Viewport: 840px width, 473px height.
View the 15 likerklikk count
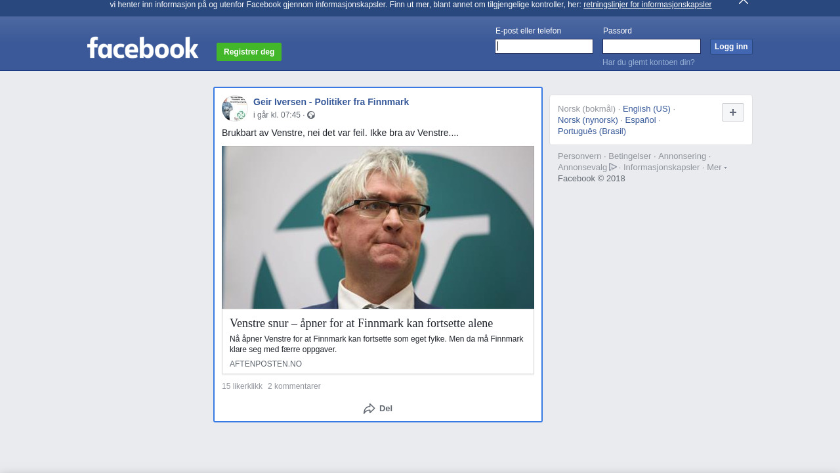click(x=242, y=386)
